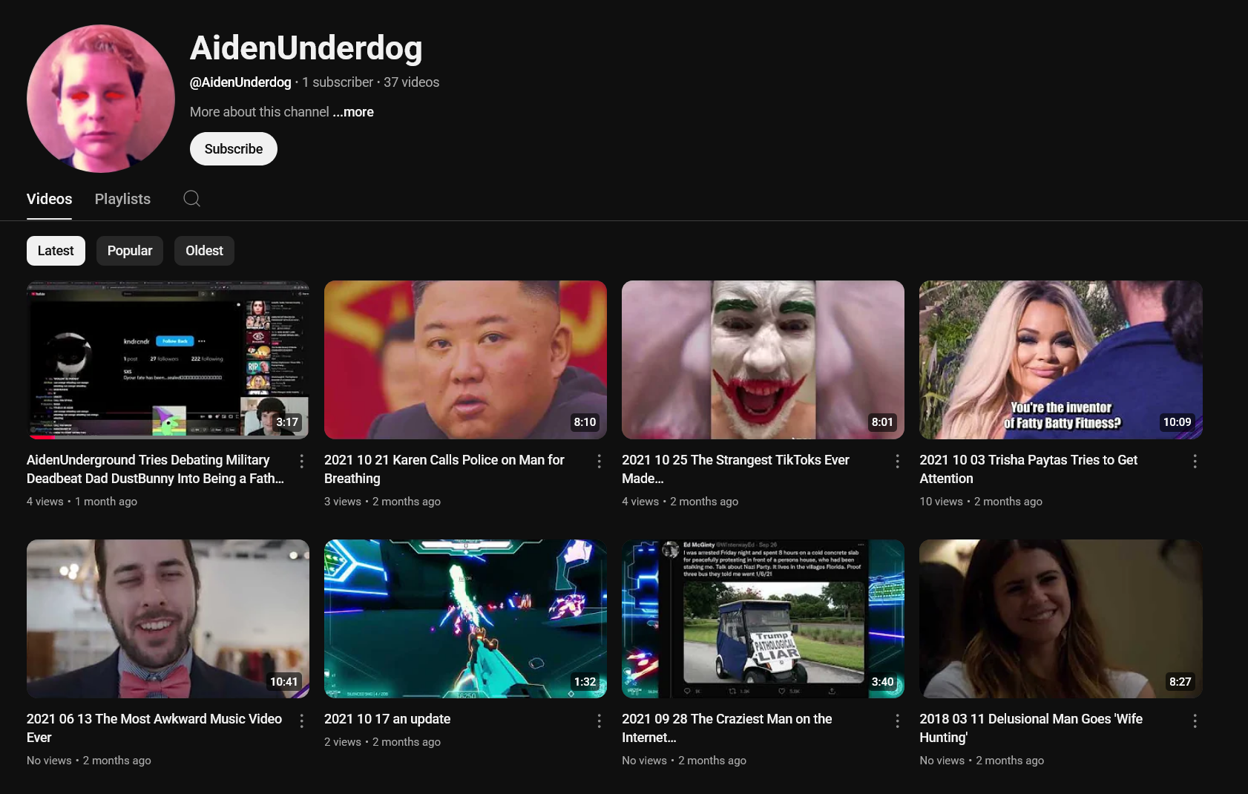Open options menu for '2021 10 17 an update'

point(599,721)
